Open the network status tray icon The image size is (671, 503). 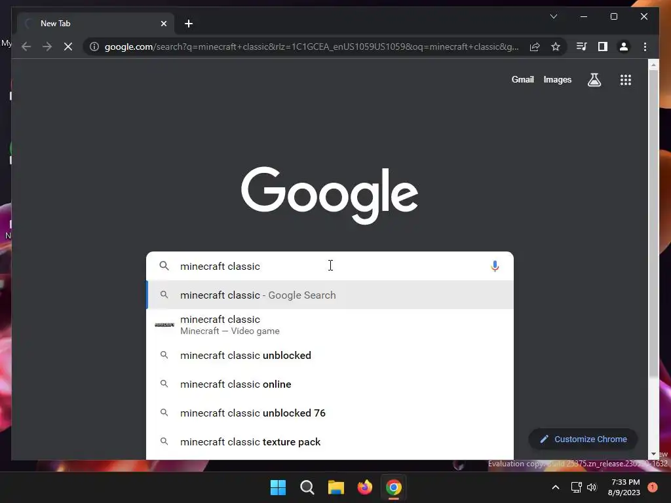(576, 487)
